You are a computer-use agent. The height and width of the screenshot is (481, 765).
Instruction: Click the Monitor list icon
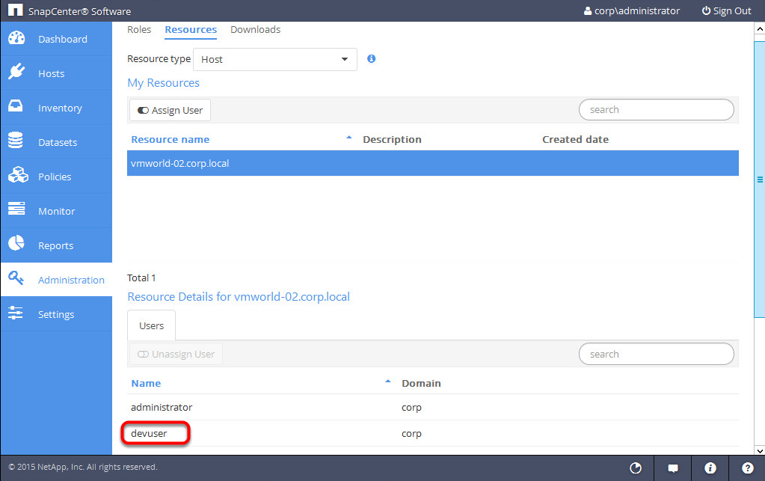[x=16, y=209]
